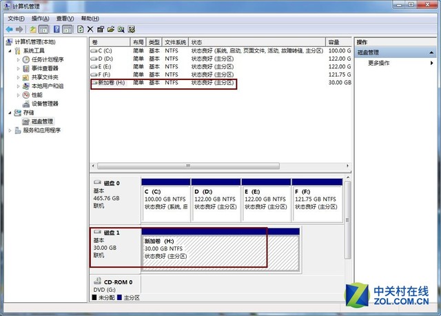Open the 查看(V) menu
This screenshot has width=441, height=316.
(65, 19)
